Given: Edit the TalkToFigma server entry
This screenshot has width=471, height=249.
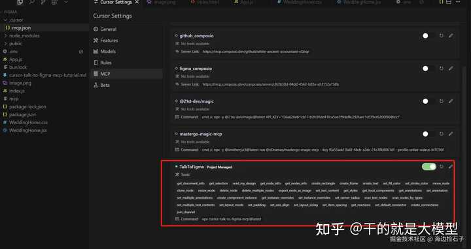Looking at the screenshot, I should [451, 167].
